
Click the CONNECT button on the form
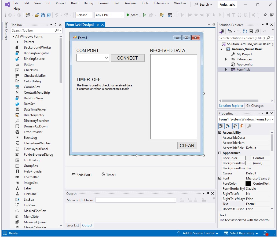[127, 58]
